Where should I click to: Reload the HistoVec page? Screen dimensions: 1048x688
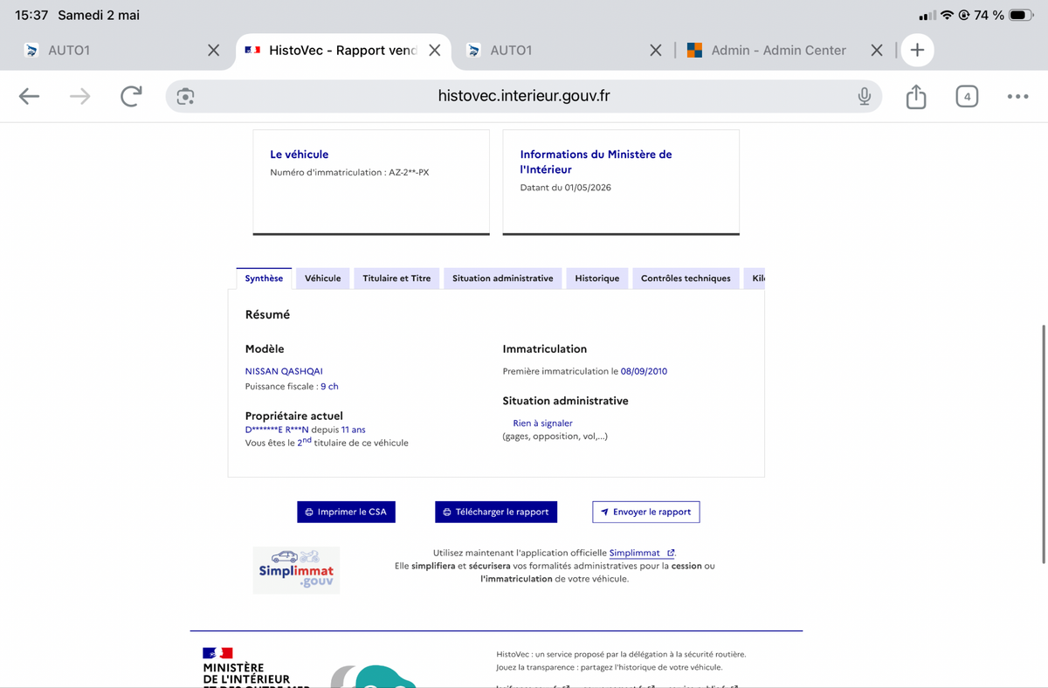[131, 96]
